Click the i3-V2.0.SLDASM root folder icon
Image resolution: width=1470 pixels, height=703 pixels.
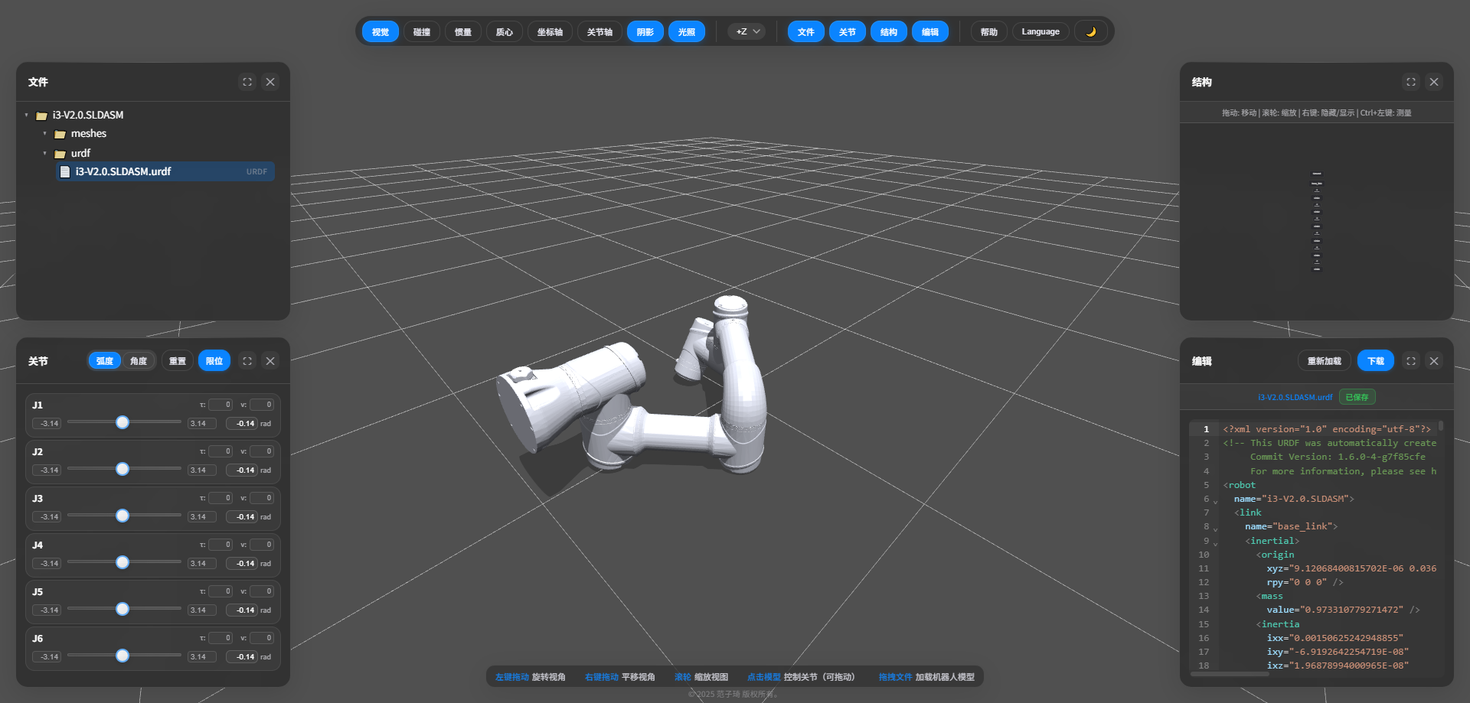(x=41, y=116)
